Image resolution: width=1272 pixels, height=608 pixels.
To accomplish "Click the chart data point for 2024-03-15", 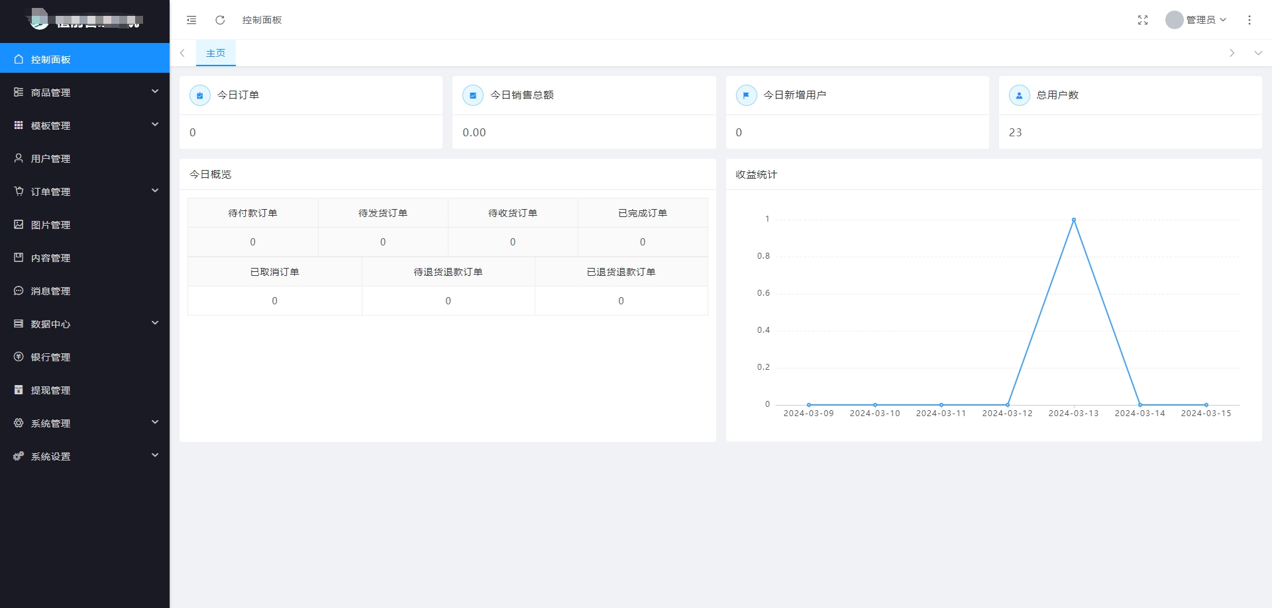I will click(1206, 405).
